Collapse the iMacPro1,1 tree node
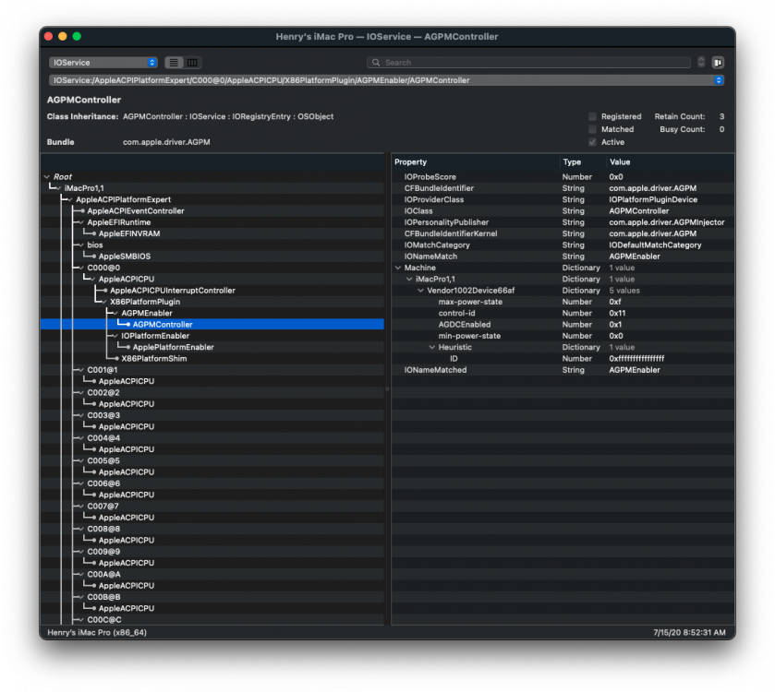This screenshot has width=775, height=692. (x=58, y=188)
